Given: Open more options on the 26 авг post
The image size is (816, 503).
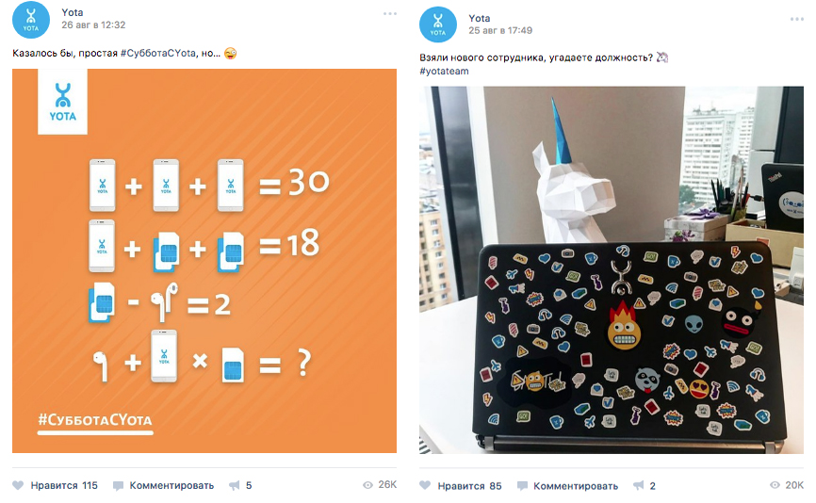Looking at the screenshot, I should pos(390,13).
